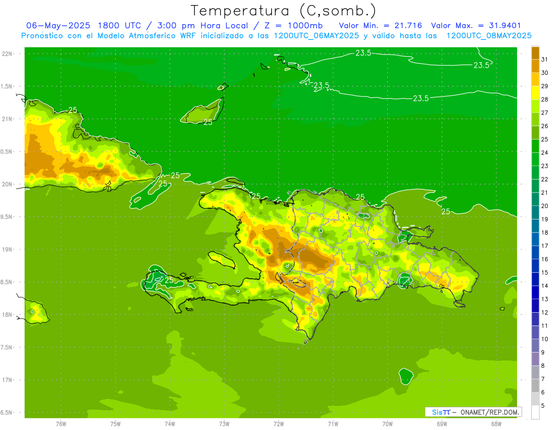
Task: Pick the legend color band between 10 and 11
Action: click(x=535, y=333)
